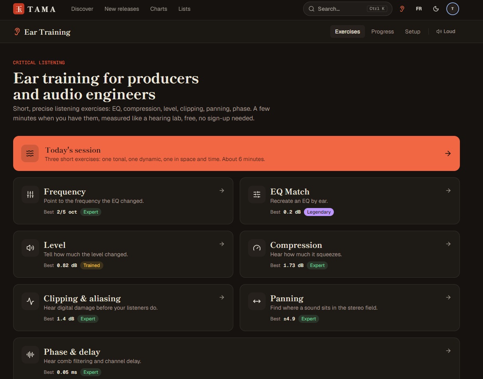Screen dimensions: 483x379
Task: Start Today's session via its arrow
Action: (x=448, y=153)
